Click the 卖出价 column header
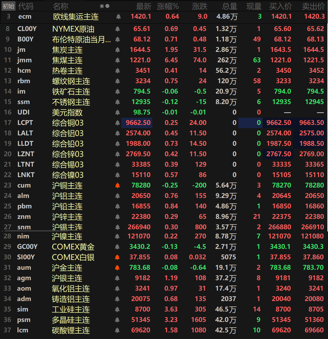The height and width of the screenshot is (339, 328). (x=313, y=6)
